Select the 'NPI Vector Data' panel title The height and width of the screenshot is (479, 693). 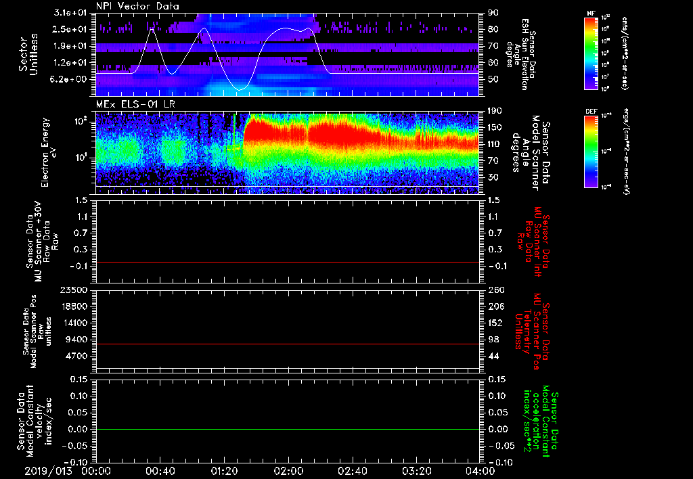(x=137, y=6)
